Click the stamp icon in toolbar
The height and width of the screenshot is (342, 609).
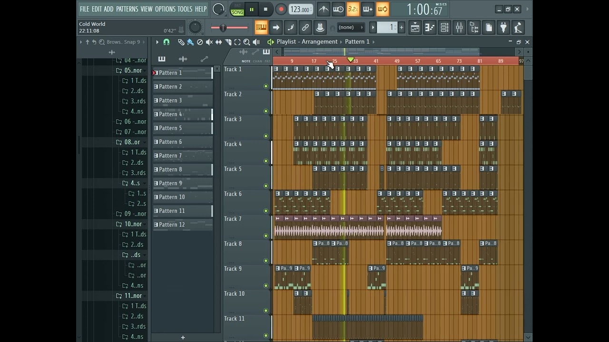pos(320,28)
